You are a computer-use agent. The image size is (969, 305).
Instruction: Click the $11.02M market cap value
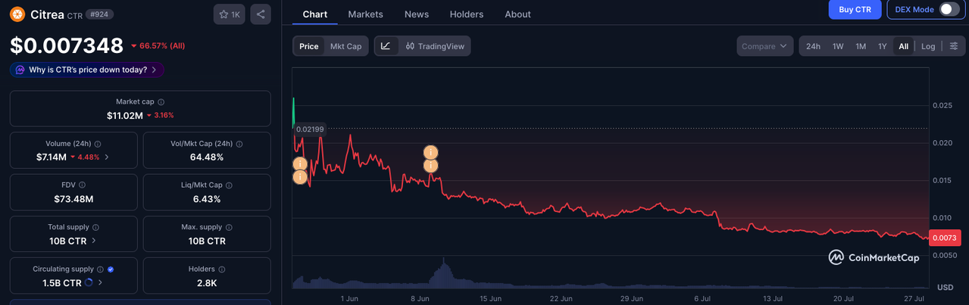[125, 116]
